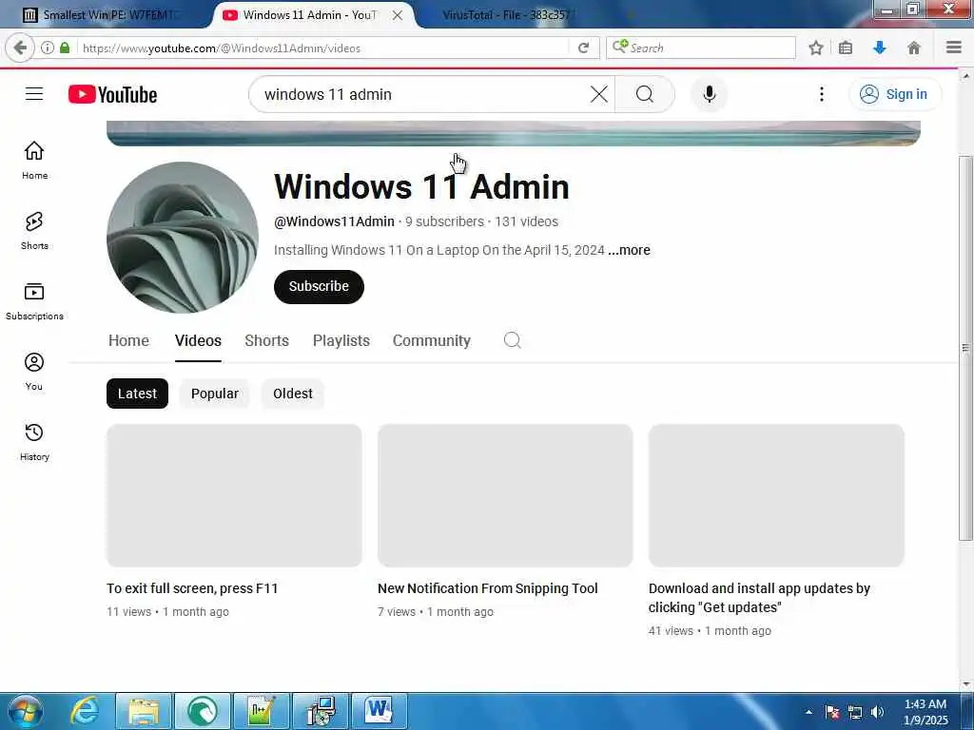Click the Action Center flag tray icon

[x=832, y=712]
